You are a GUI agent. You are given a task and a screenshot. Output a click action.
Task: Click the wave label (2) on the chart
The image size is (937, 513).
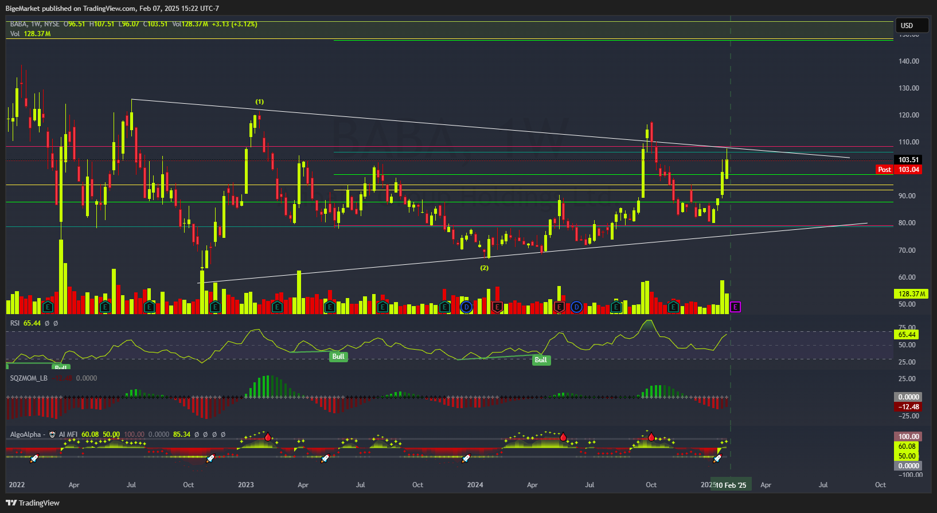coord(485,268)
